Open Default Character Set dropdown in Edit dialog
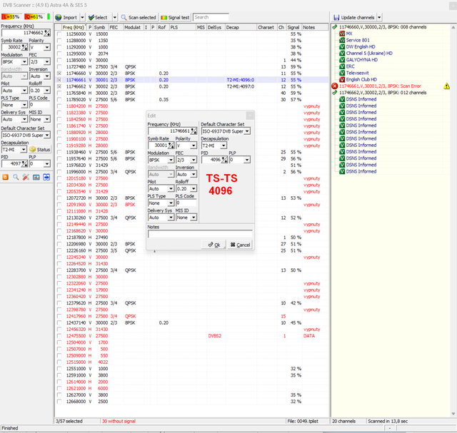The image size is (457, 433). coord(247,131)
